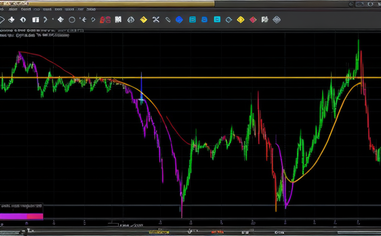
Task: Select the circle outline tool icon
Action: click(x=72, y=20)
